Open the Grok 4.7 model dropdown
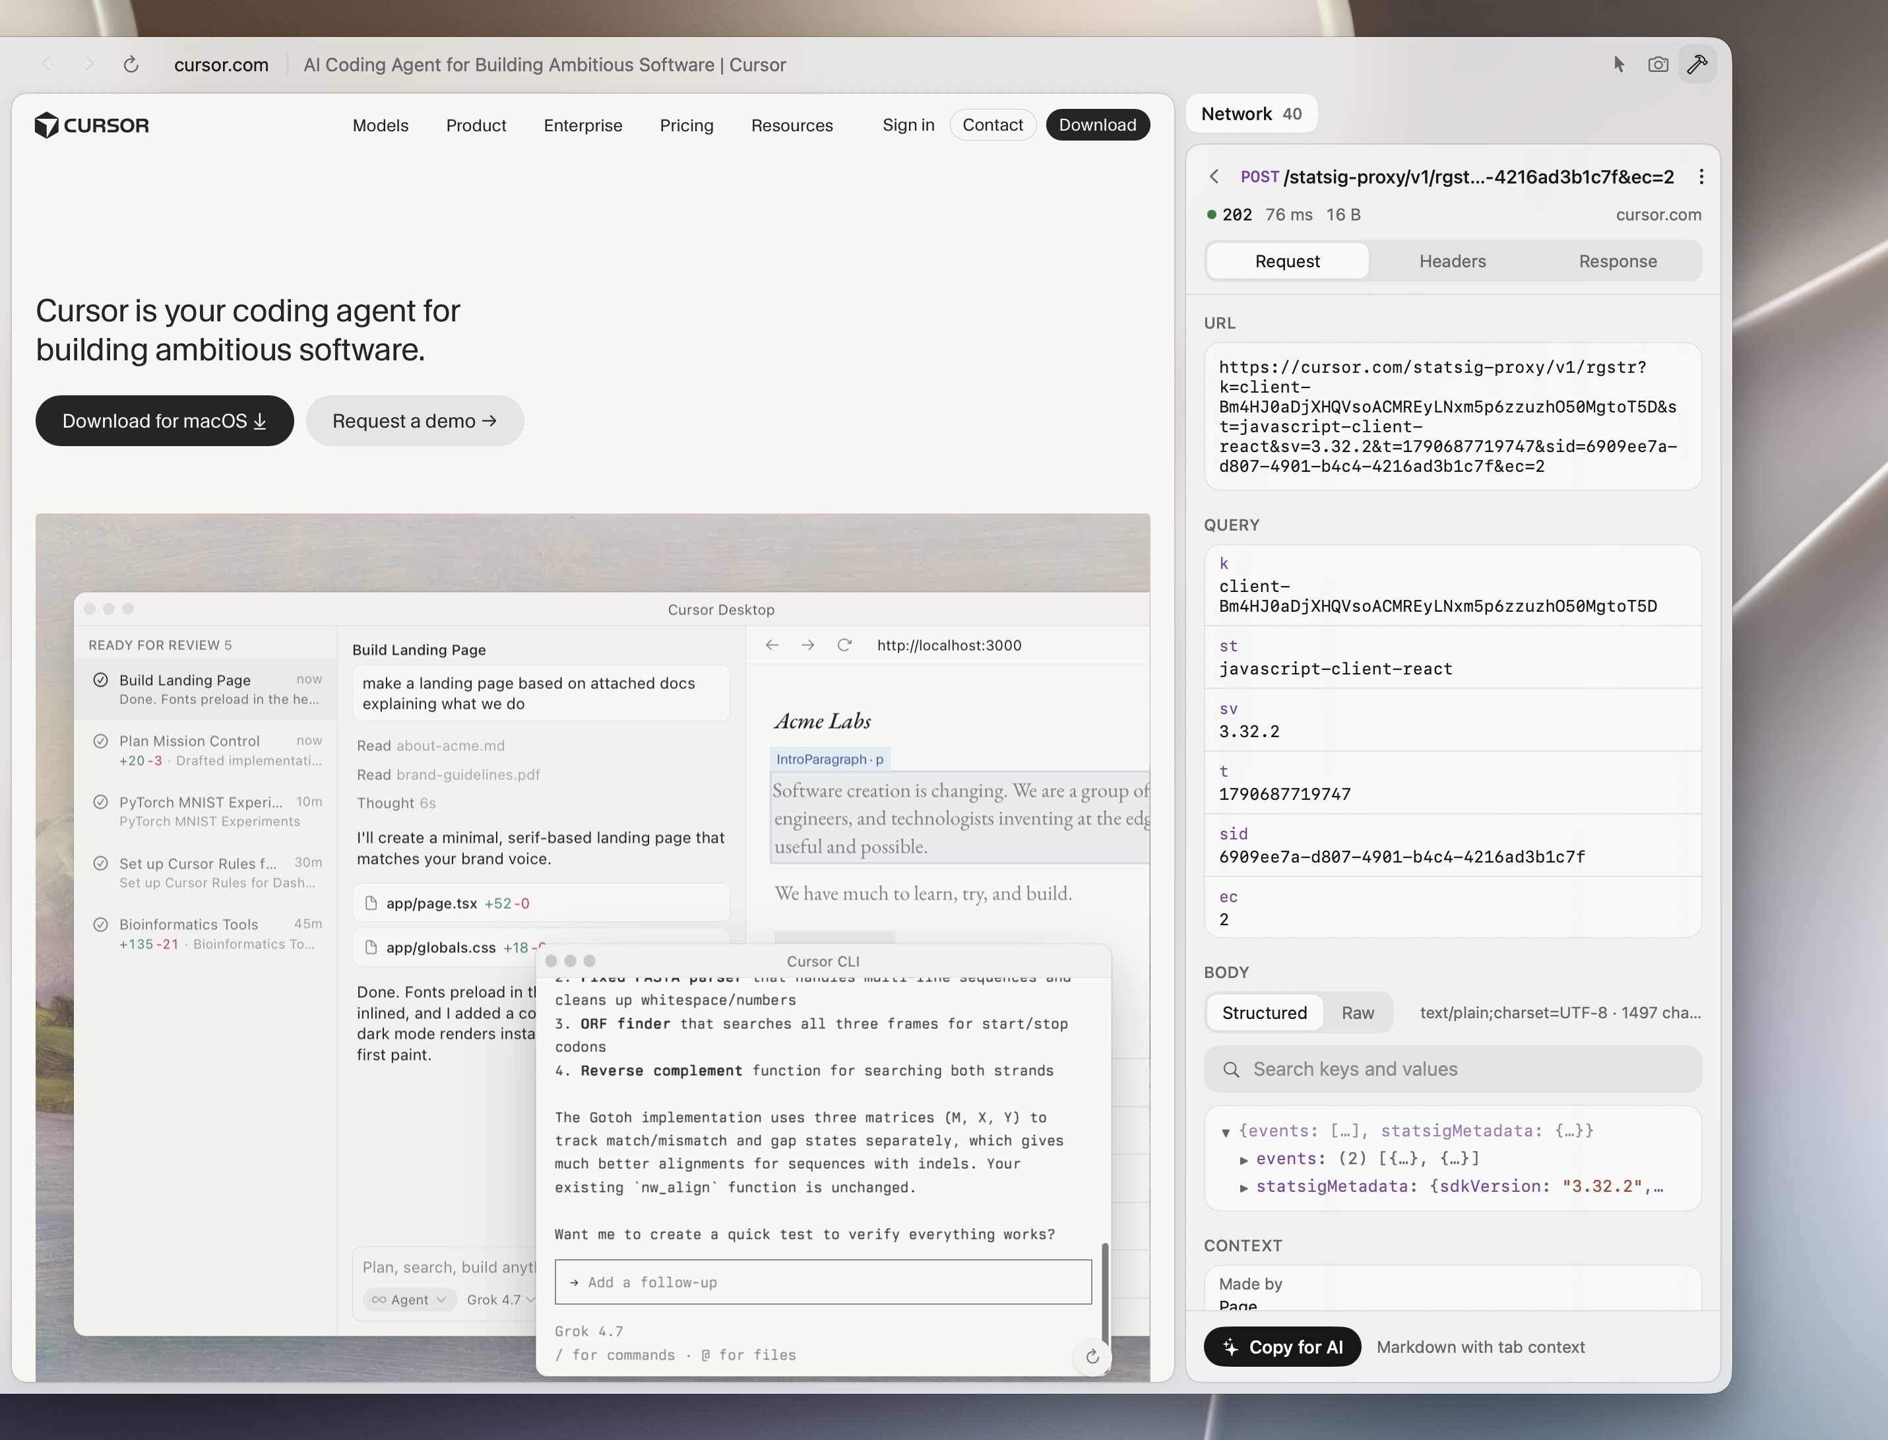The height and width of the screenshot is (1440, 1888). (x=501, y=1299)
